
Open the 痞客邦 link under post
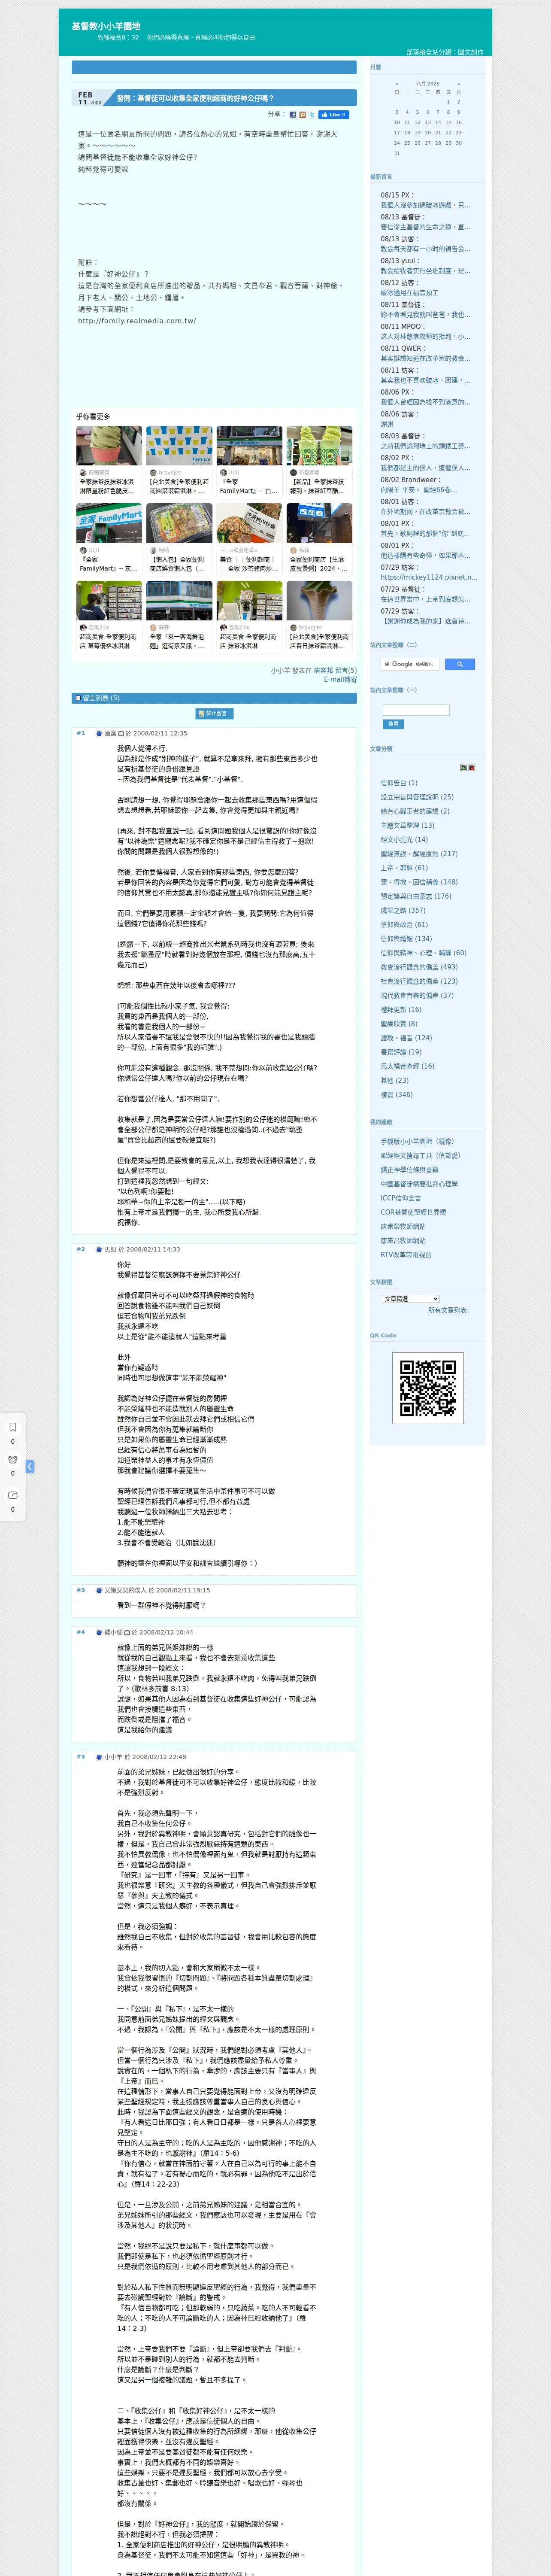click(323, 671)
